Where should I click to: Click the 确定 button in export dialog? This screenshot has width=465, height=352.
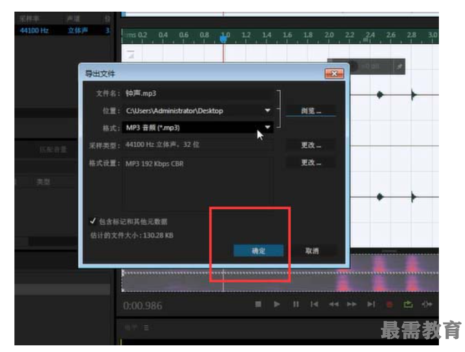(x=258, y=251)
